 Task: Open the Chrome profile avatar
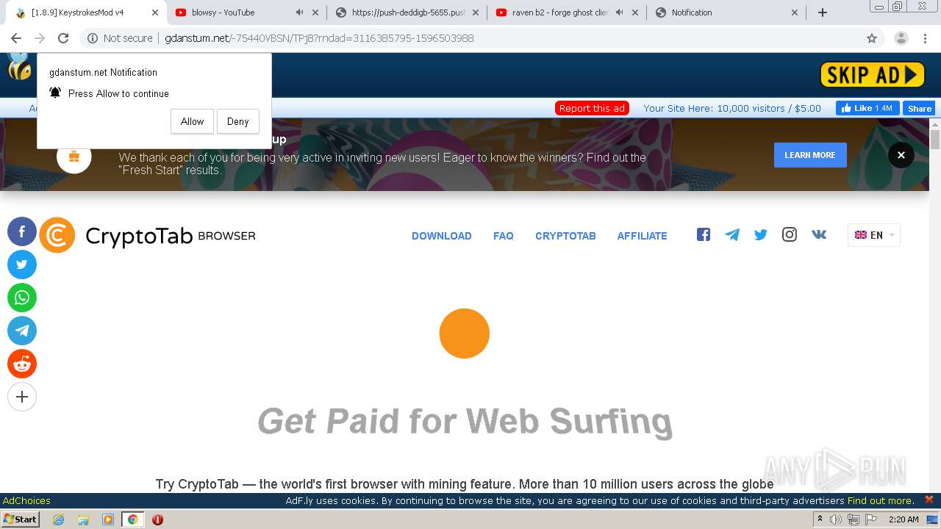pos(901,38)
